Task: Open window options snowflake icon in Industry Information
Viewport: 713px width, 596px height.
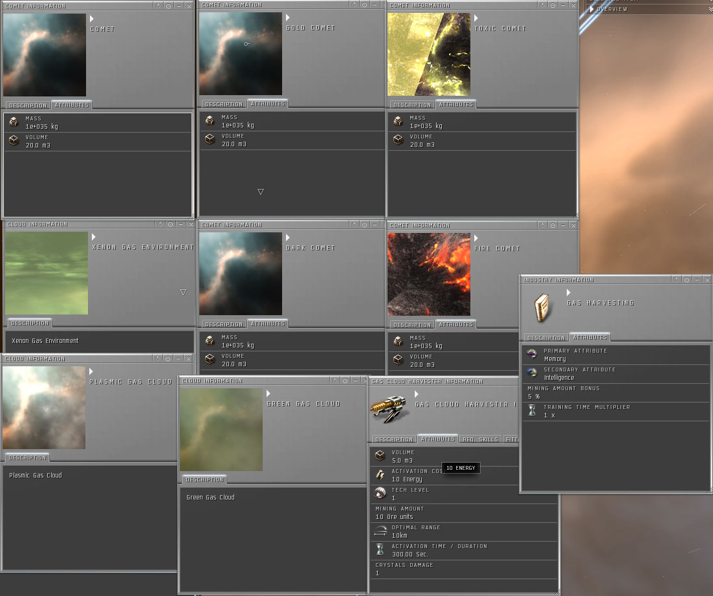Action: 676,280
